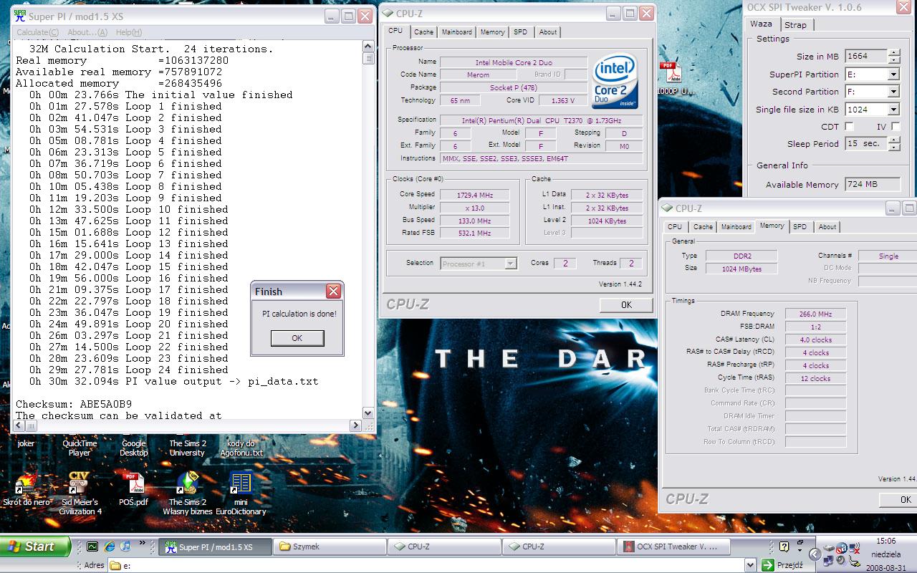
Task: Toggle the IV checkbox in SPI Tweaker
Action: 895,127
